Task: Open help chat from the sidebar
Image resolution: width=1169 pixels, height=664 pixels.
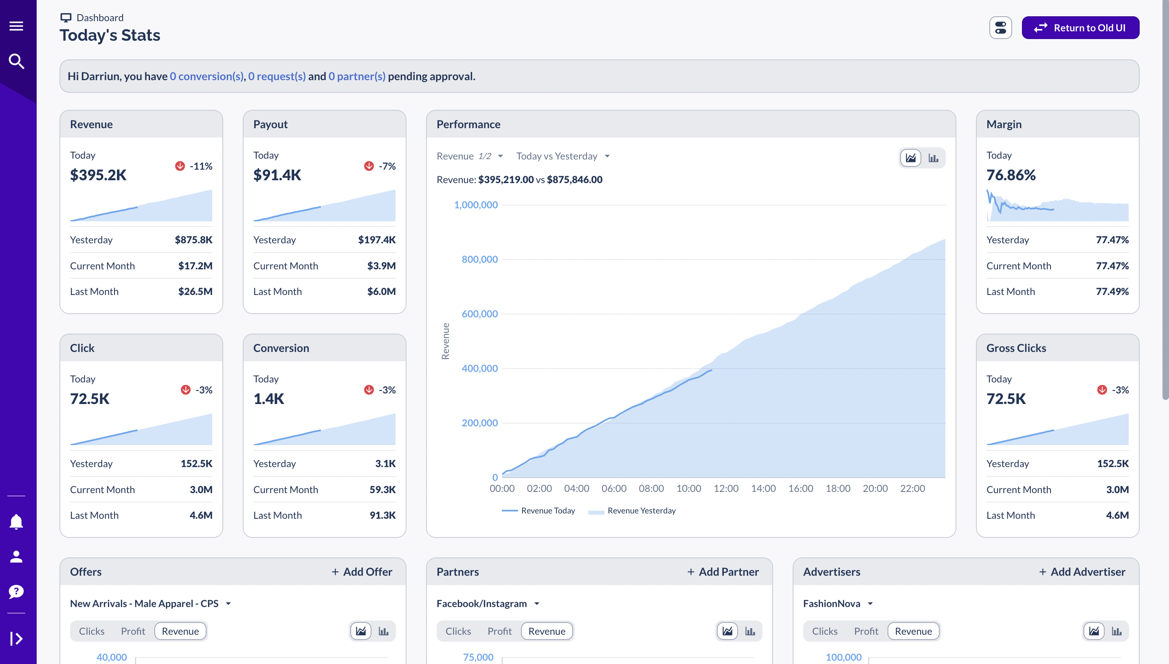Action: coord(16,592)
